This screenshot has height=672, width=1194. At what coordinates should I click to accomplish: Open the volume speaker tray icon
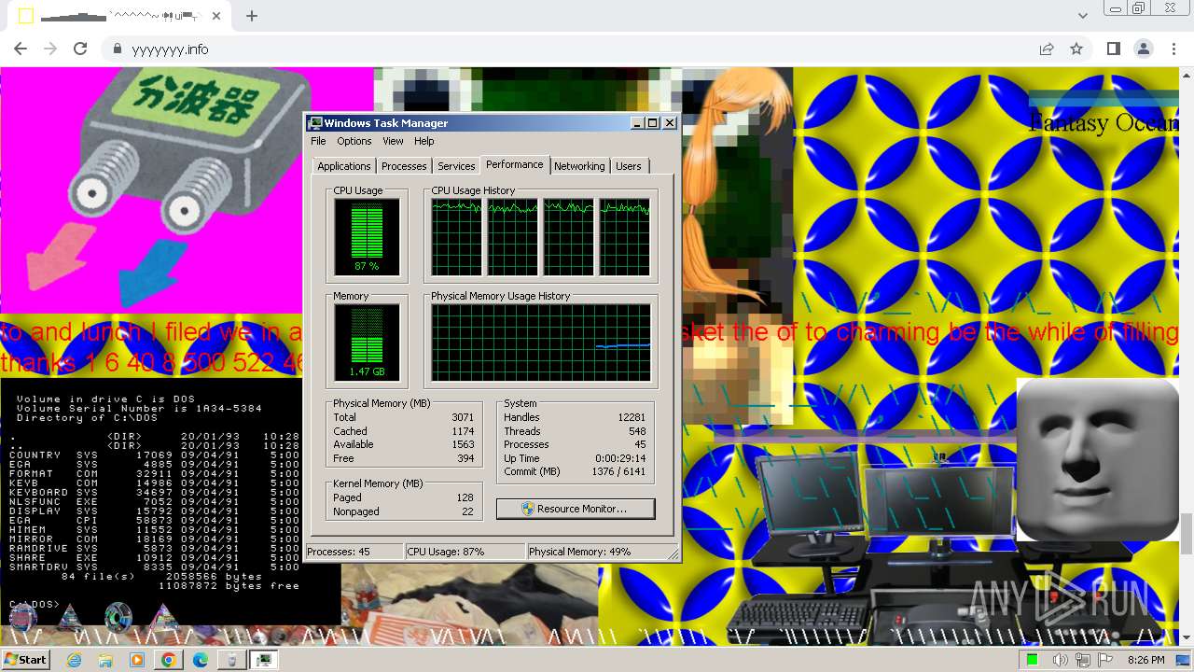pos(1061,660)
